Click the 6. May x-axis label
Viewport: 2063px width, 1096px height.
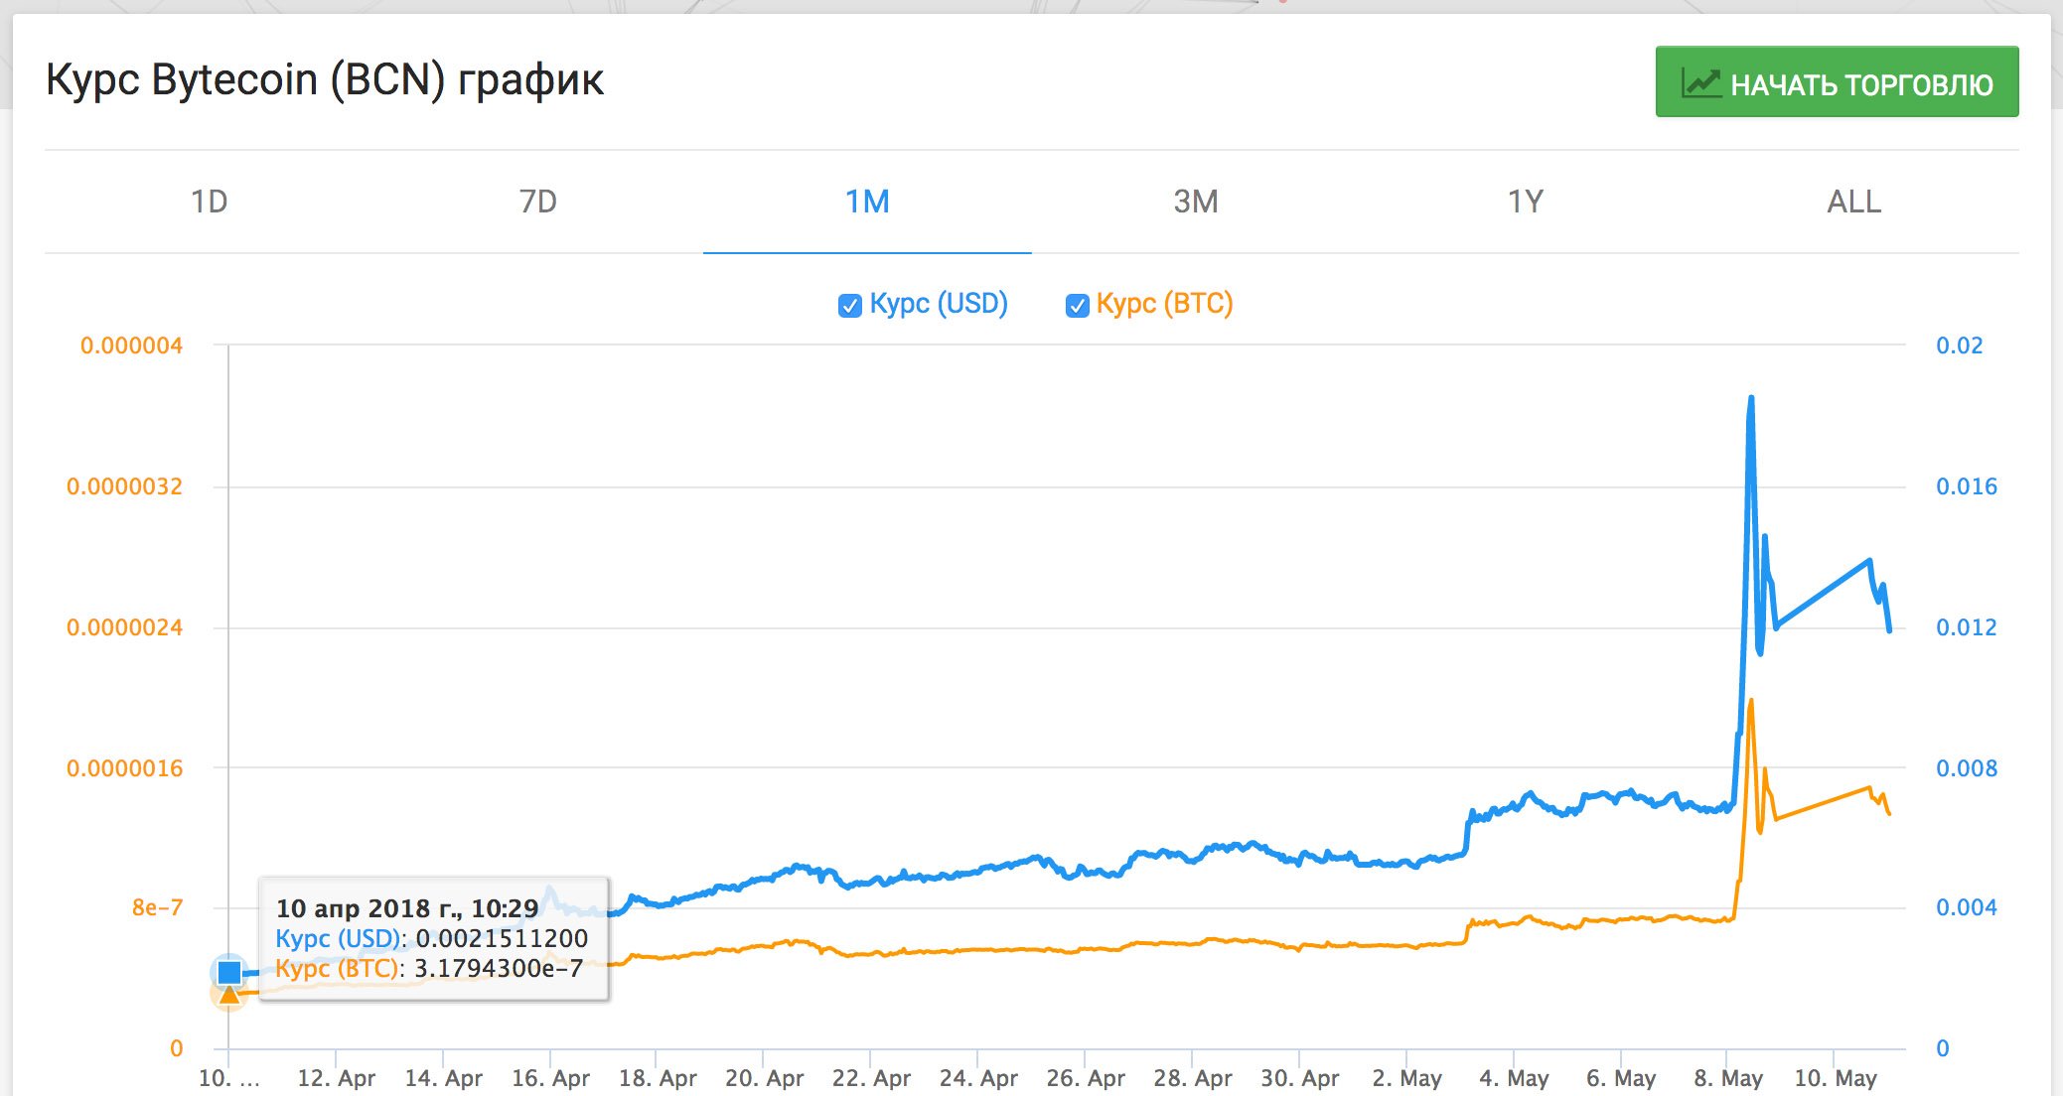point(1621,1078)
